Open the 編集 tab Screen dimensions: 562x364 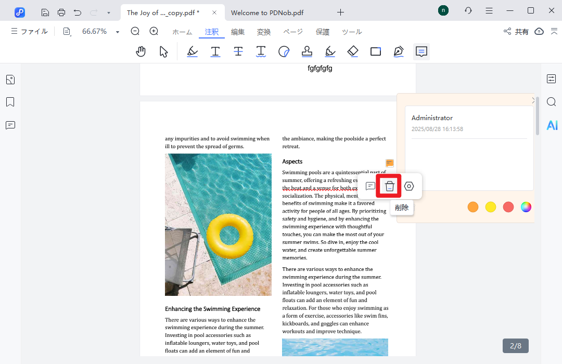pos(238,32)
